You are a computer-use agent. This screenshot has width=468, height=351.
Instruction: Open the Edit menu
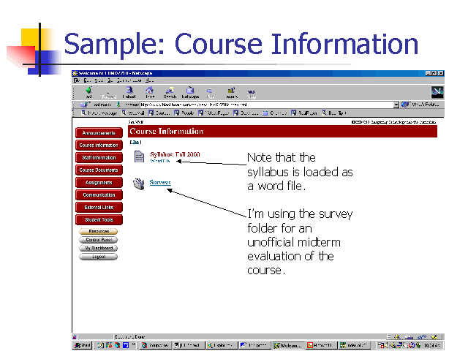(x=87, y=80)
